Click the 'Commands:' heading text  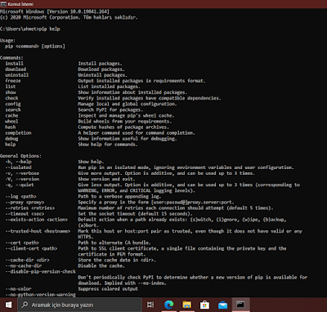[11, 58]
